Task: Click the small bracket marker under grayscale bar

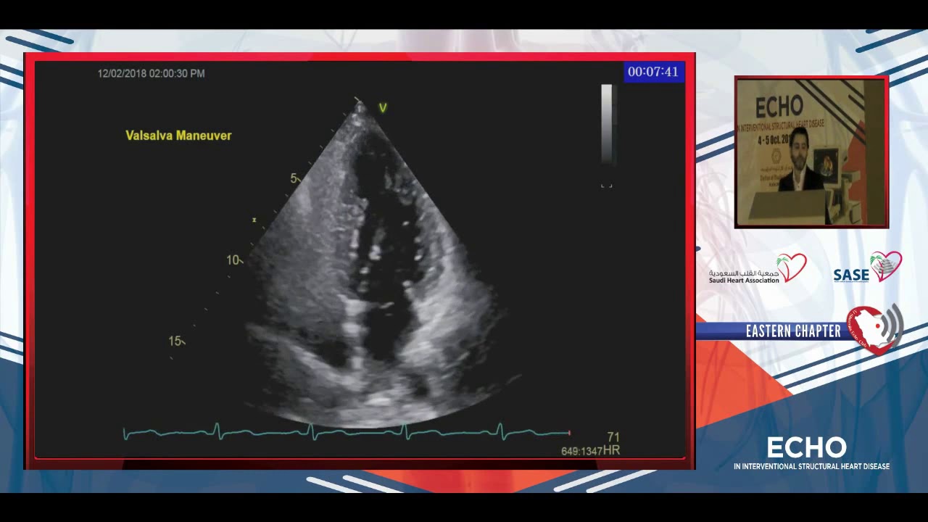Action: 607,186
